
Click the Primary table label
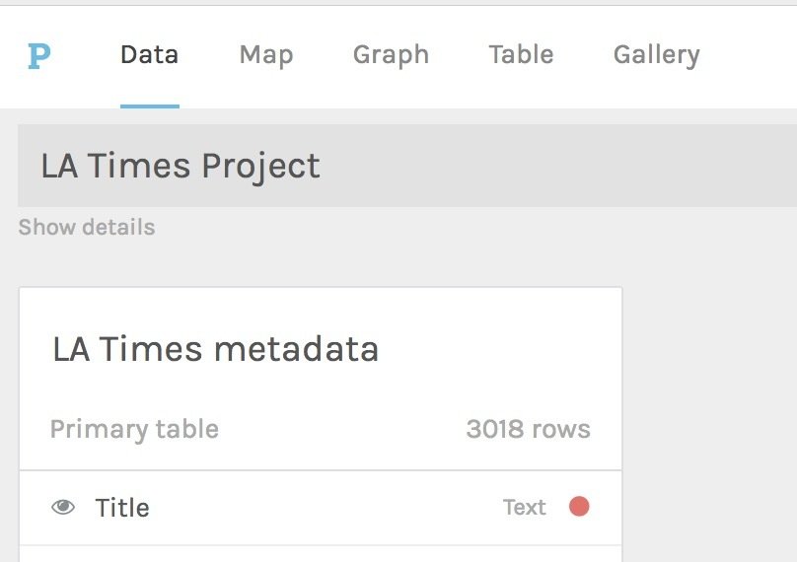(134, 429)
